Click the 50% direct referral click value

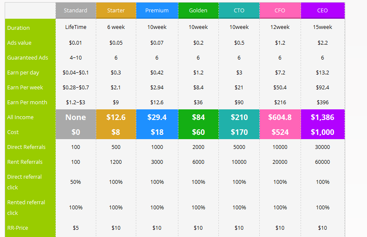pos(75,182)
